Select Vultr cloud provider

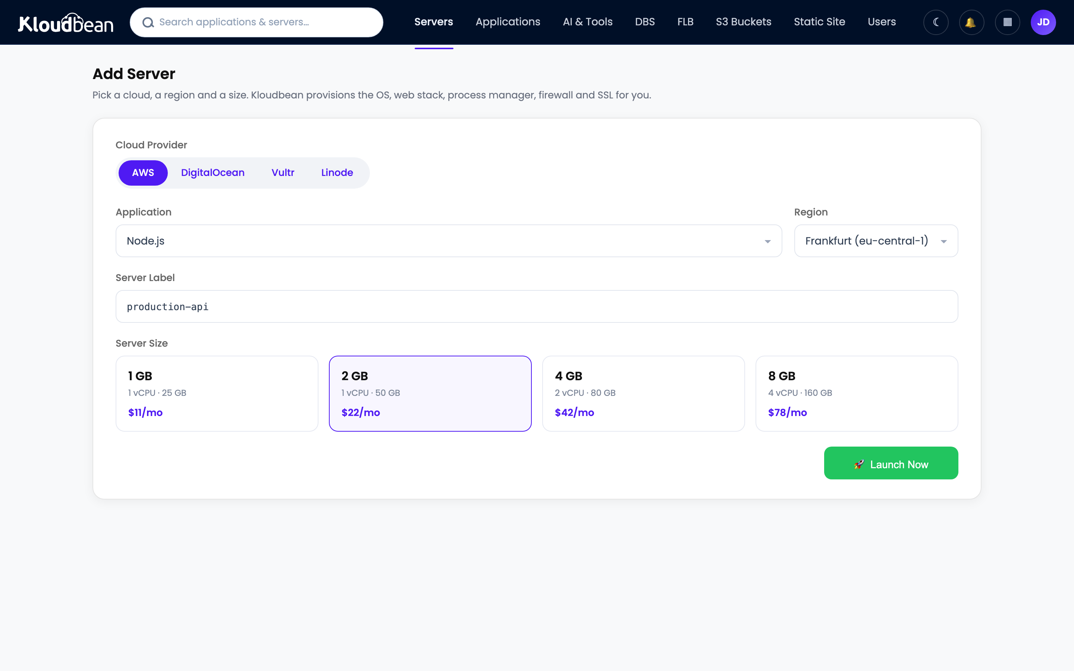pyautogui.click(x=283, y=173)
